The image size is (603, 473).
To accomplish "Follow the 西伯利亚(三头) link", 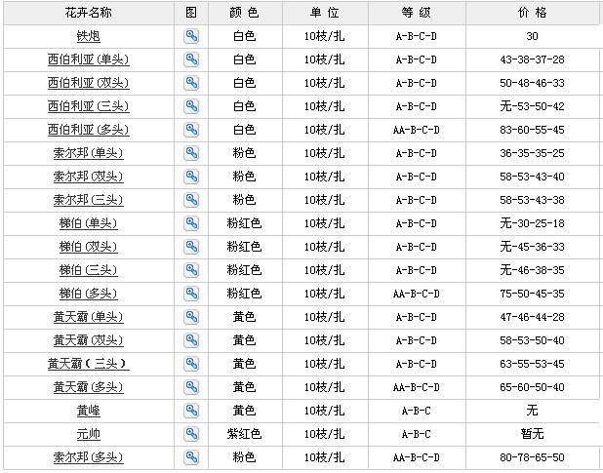I will coord(89,106).
